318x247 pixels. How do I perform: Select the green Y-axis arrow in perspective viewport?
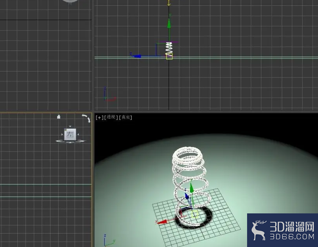[x=191, y=188]
